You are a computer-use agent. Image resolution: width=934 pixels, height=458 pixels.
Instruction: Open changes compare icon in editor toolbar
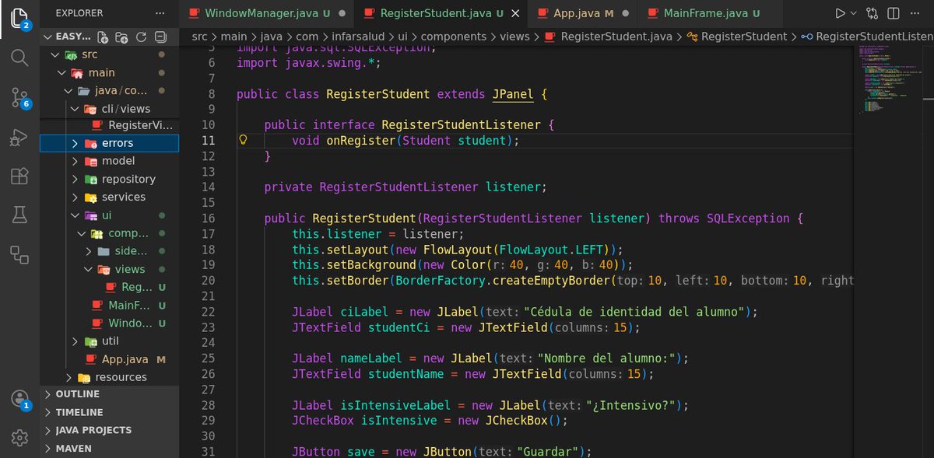[x=873, y=13]
